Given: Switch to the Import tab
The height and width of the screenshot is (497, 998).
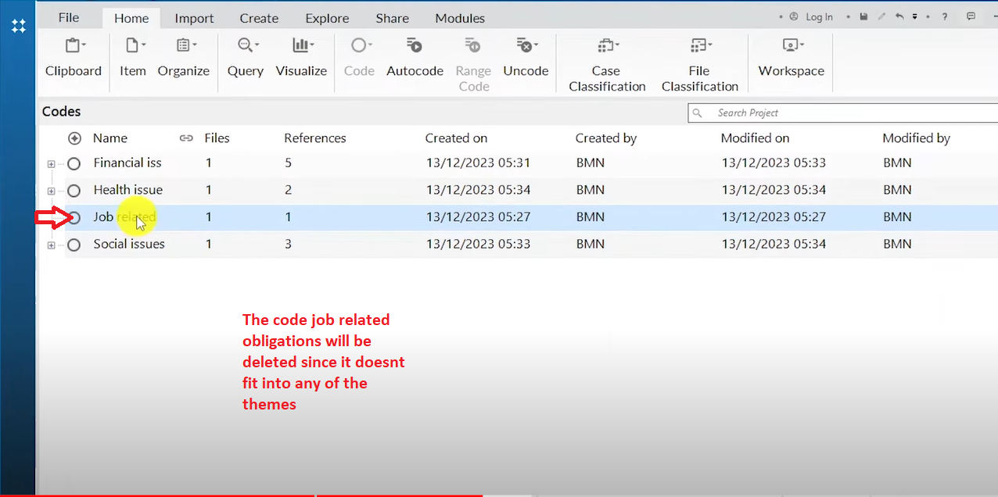Looking at the screenshot, I should pyautogui.click(x=194, y=18).
